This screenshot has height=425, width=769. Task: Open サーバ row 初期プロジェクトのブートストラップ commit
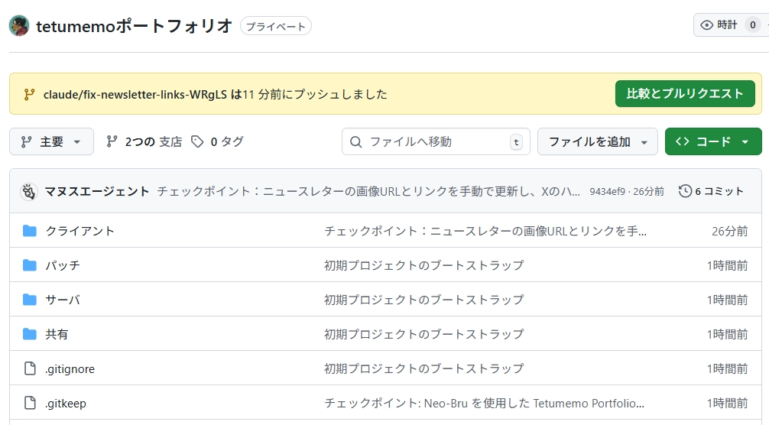(x=423, y=300)
